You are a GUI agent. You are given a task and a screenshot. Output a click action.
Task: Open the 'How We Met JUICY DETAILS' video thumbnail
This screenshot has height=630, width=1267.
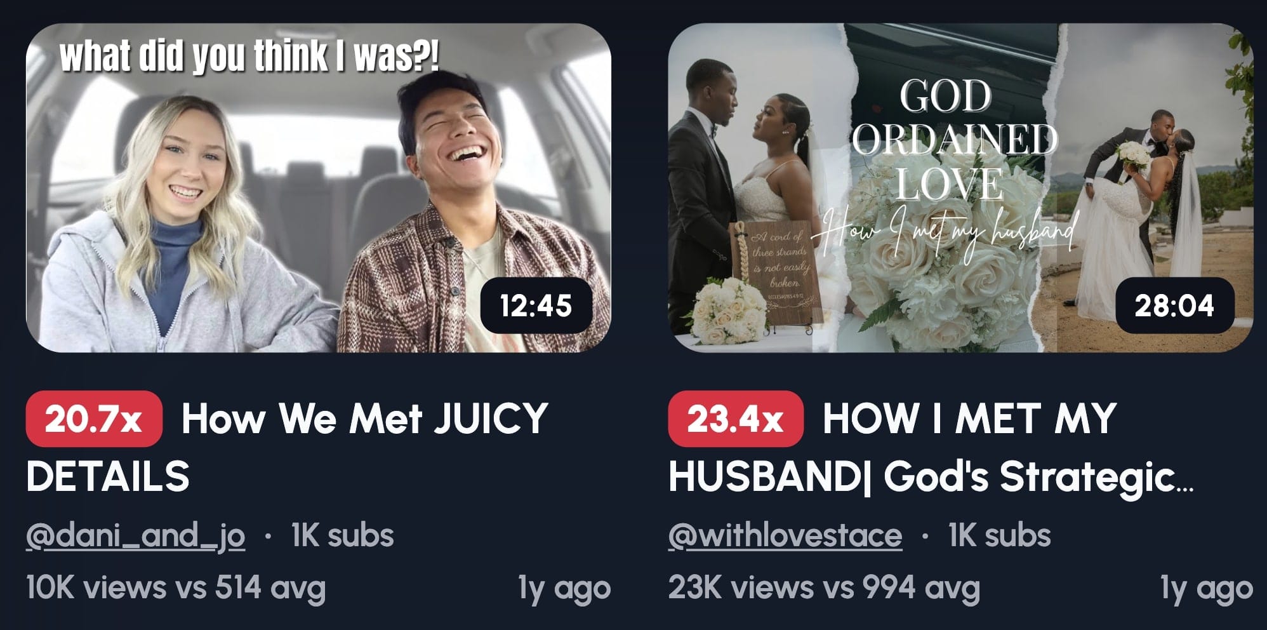[x=318, y=188]
